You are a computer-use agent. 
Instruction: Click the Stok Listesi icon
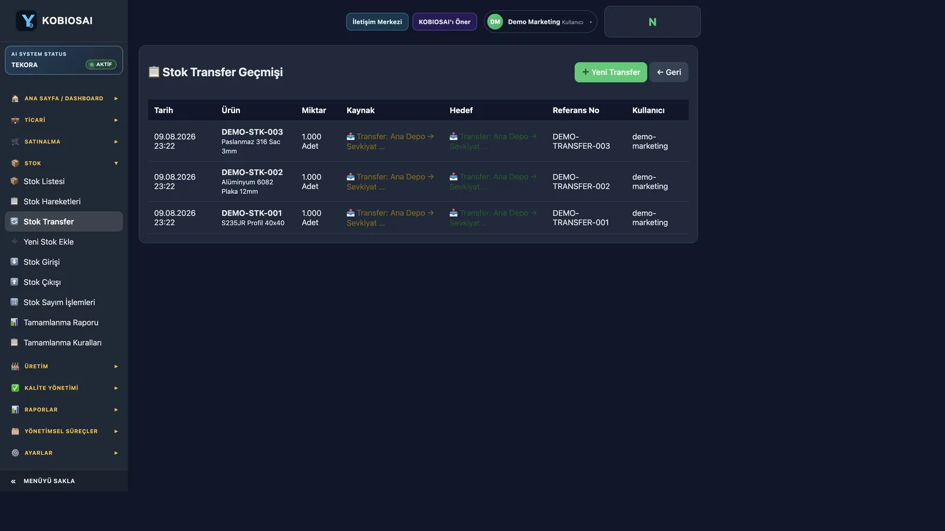point(14,181)
